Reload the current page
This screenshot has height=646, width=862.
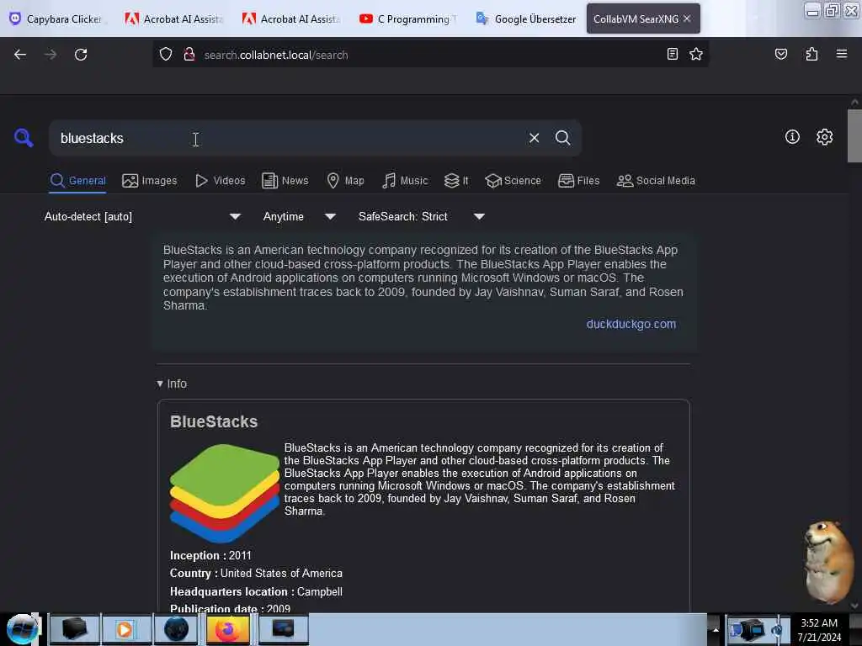[81, 55]
